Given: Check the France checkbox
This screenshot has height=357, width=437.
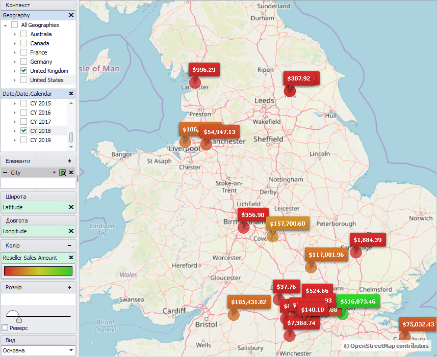Looking at the screenshot, I should 23,52.
